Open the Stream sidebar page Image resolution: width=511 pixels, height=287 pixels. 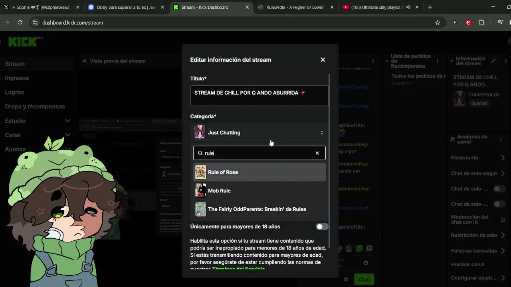[37, 64]
